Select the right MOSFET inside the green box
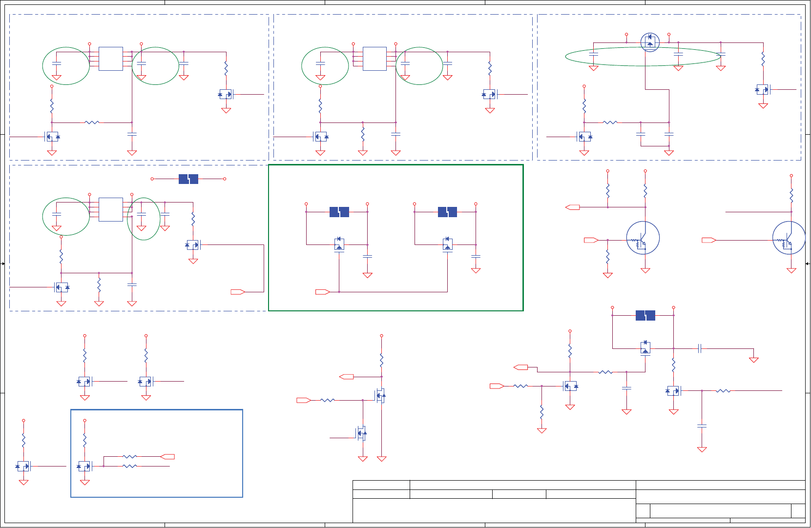 pos(447,244)
